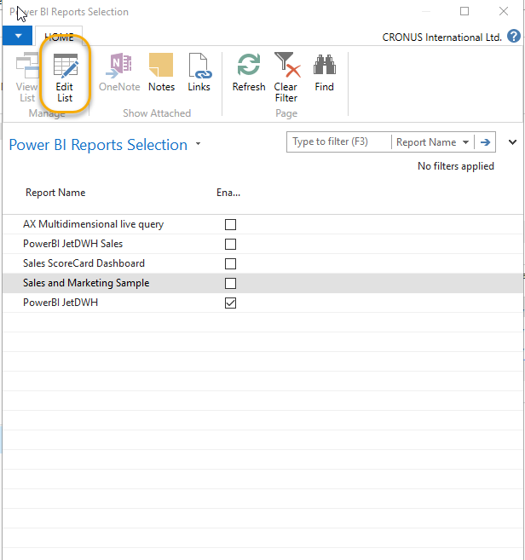Switch to the HOME ribbon tab
The image size is (525, 560).
click(x=59, y=37)
